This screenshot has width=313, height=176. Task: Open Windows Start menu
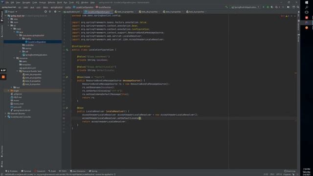307,2
